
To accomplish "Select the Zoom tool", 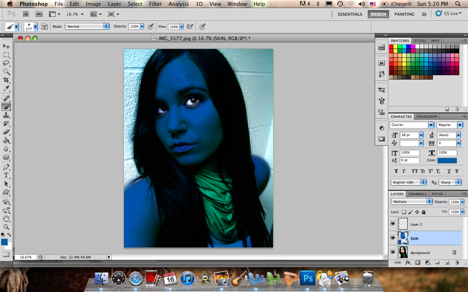I will pyautogui.click(x=6, y=227).
